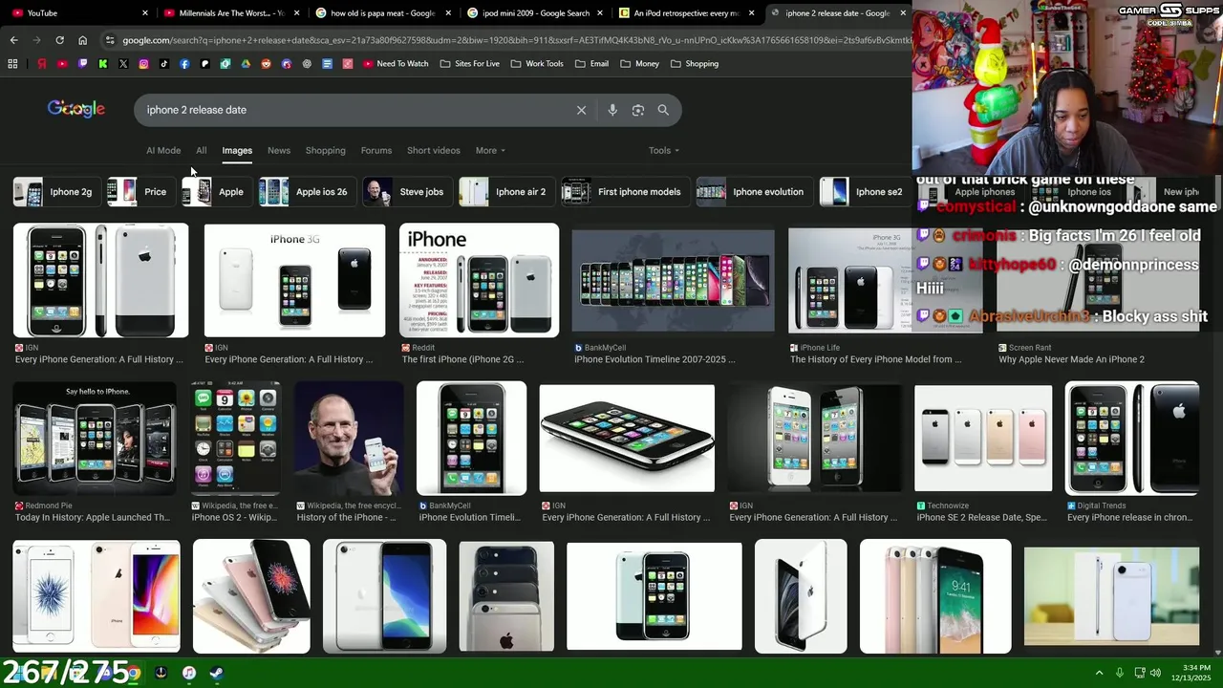
Task: Open the Kick bookmark icon
Action: click(x=103, y=64)
